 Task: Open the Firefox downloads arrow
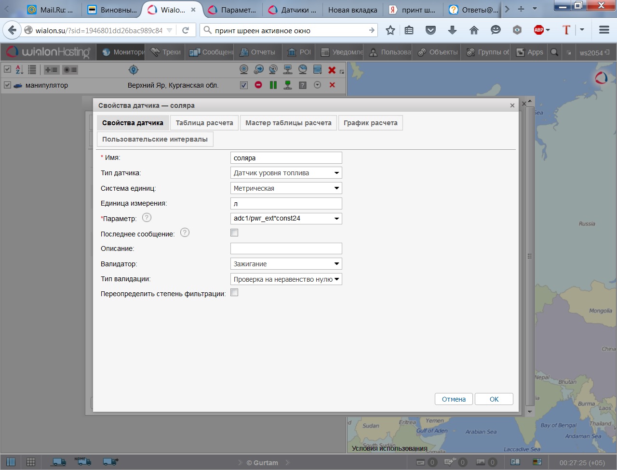coord(452,30)
